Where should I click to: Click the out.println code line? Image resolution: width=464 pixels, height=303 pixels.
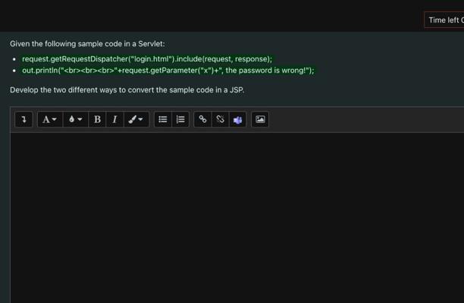(168, 70)
